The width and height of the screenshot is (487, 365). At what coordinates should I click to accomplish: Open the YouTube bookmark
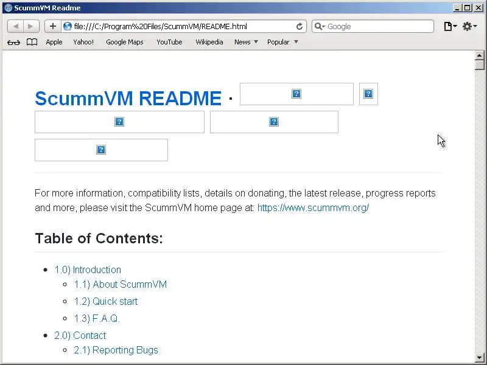coord(169,42)
